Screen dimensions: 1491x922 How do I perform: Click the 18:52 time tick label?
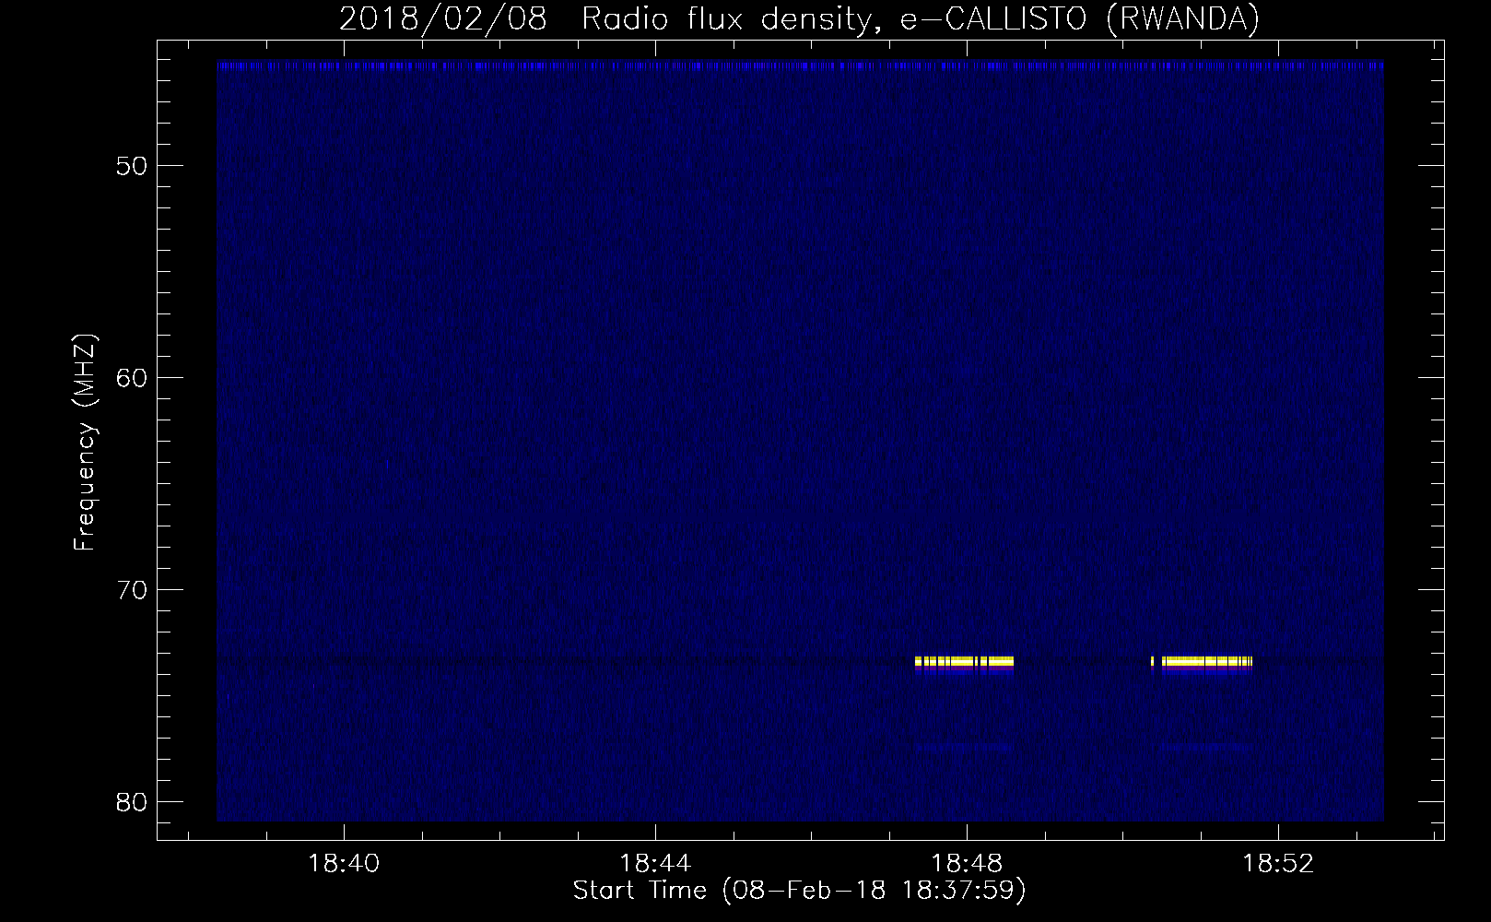click(1278, 864)
